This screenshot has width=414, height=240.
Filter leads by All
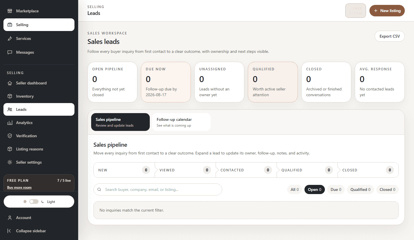[x=295, y=189]
